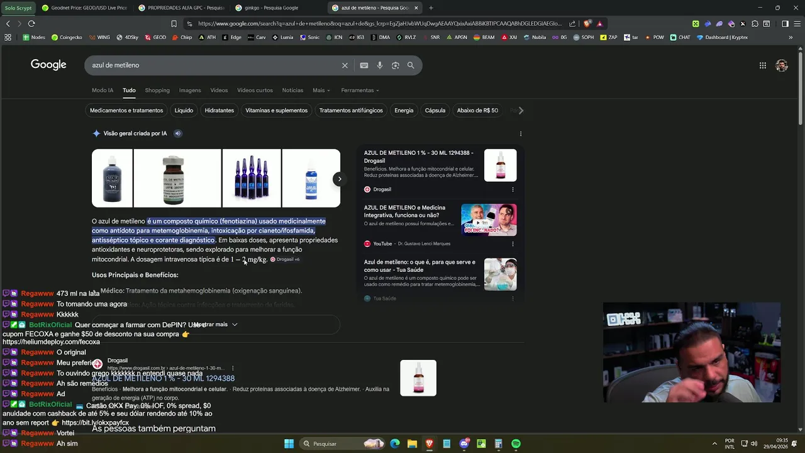Open YouTube video thumbnail Medicina Integrativa
The height and width of the screenshot is (453, 805).
(489, 220)
